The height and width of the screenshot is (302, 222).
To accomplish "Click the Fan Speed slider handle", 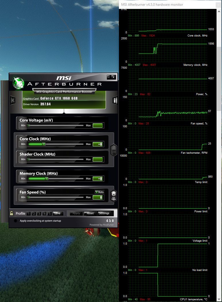I will [x=29, y=197].
